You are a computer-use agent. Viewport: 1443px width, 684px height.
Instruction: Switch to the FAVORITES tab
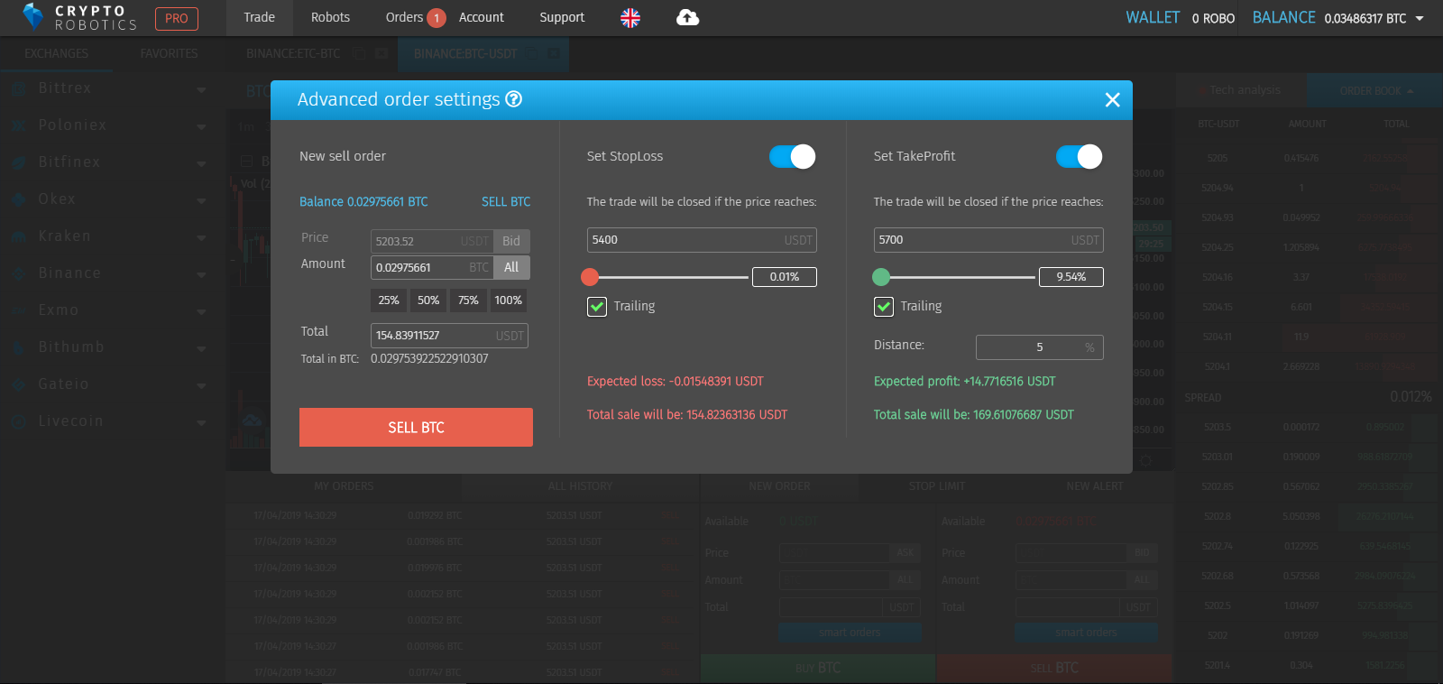pos(169,53)
